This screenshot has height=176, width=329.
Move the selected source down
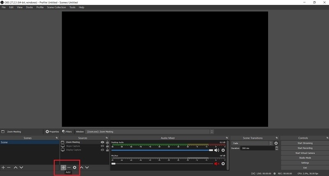[x=87, y=167]
